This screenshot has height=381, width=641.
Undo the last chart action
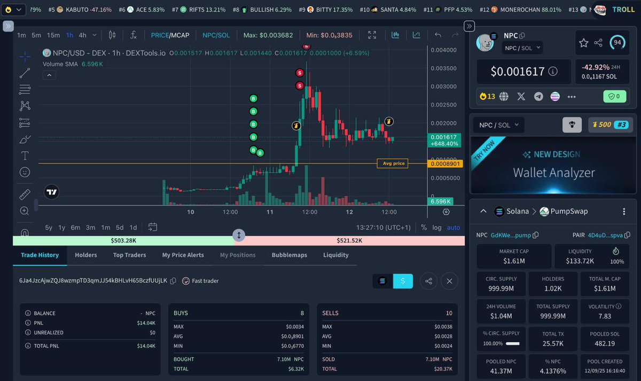point(438,35)
